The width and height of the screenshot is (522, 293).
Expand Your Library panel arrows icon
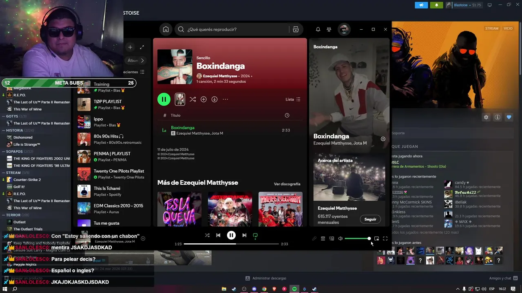tap(142, 47)
